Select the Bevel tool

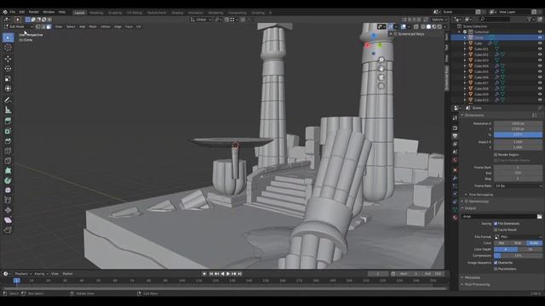pos(8,141)
